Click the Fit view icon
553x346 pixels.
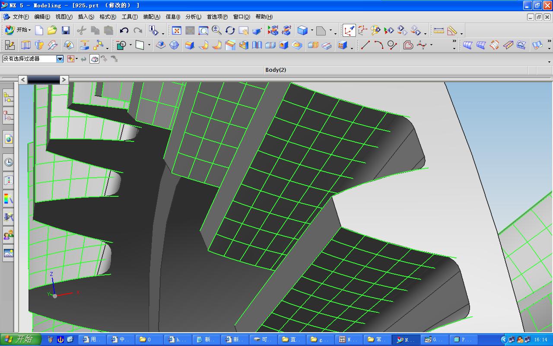coord(176,30)
